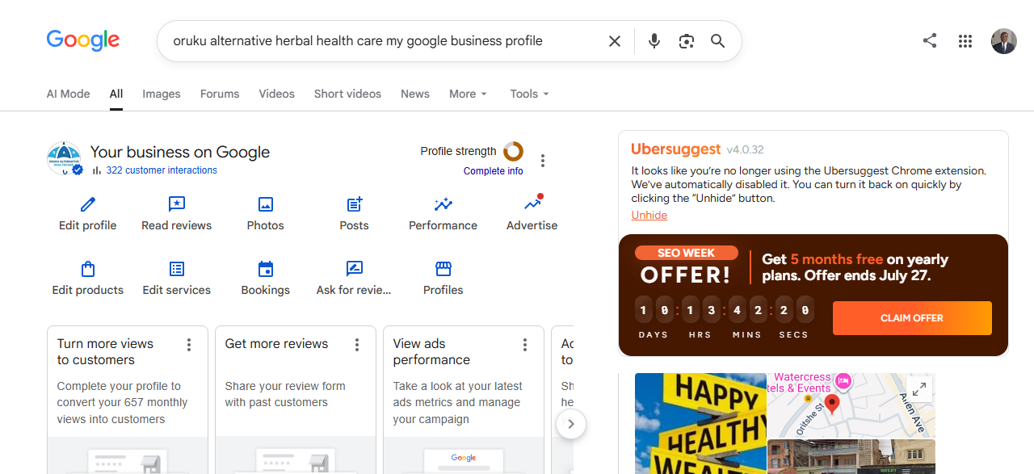The width and height of the screenshot is (1034, 474).
Task: Show next suggestion cards with arrow
Action: tap(571, 424)
